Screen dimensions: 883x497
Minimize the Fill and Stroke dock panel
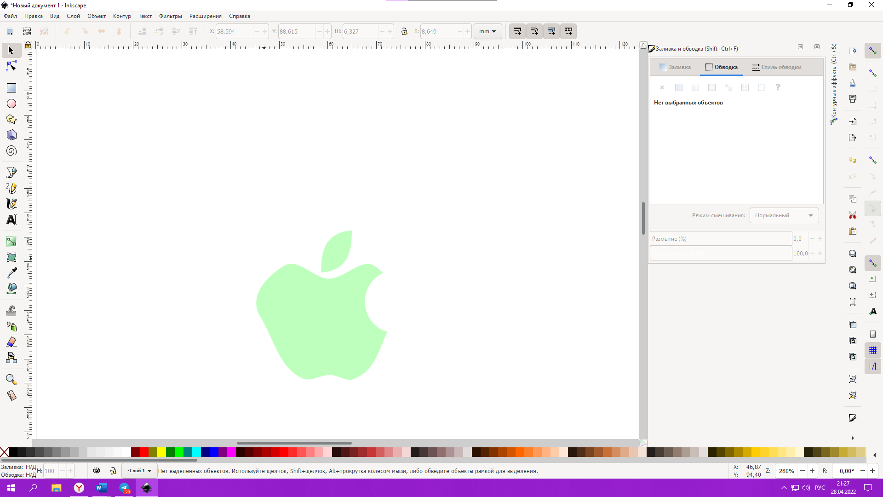click(x=800, y=47)
